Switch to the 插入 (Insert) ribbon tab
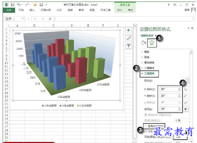This screenshot has width=197, height=143. coord(32,10)
